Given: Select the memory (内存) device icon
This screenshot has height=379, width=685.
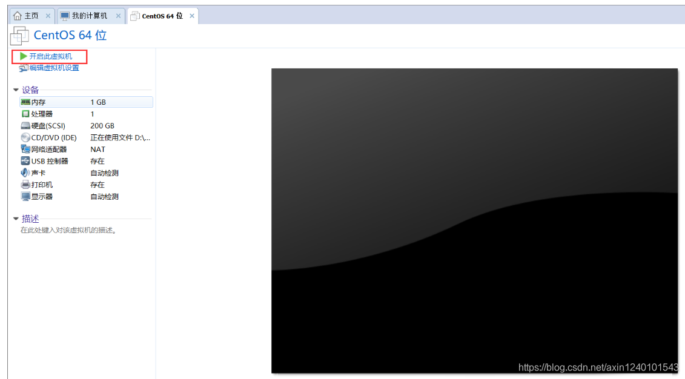Looking at the screenshot, I should click(25, 102).
